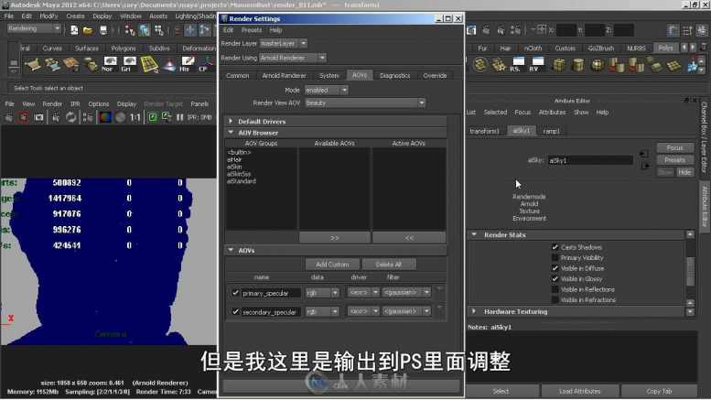Open the AOV Mode enabled dropdown

(x=326, y=91)
